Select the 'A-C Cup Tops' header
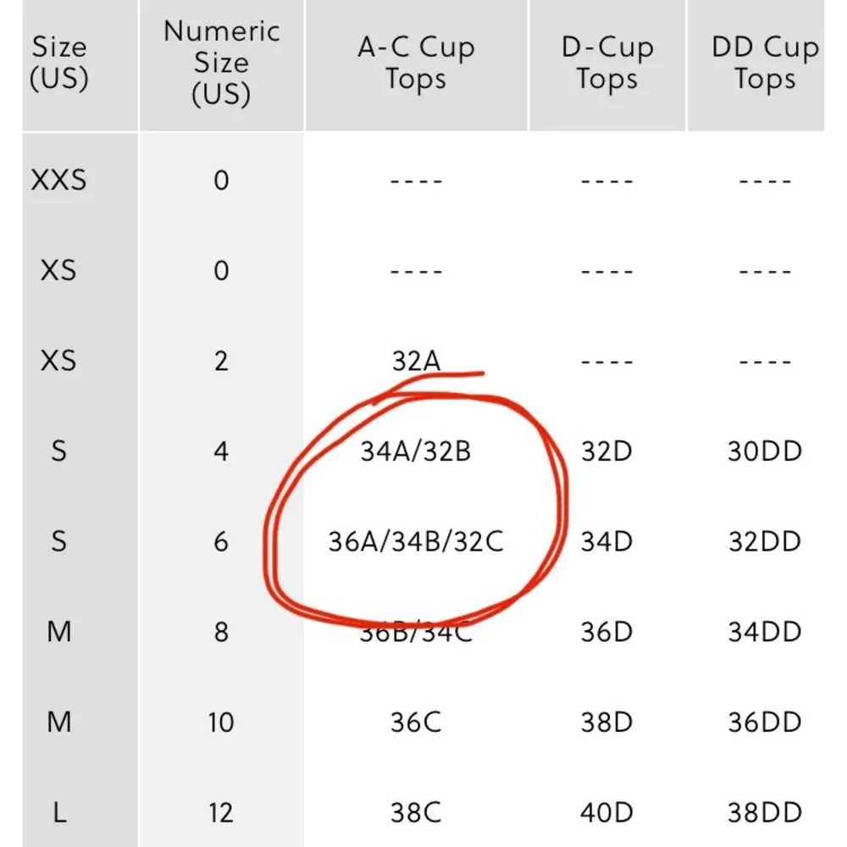This screenshot has width=847, height=847. click(415, 64)
